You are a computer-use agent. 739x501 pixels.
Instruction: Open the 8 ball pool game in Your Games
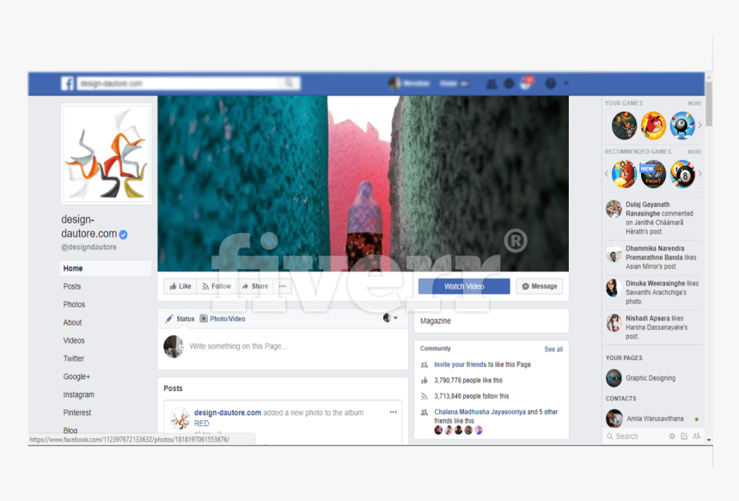(x=682, y=125)
